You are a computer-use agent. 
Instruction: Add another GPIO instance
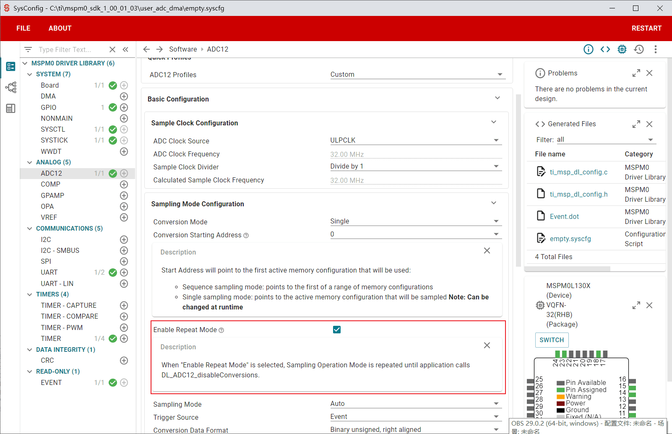(x=124, y=107)
